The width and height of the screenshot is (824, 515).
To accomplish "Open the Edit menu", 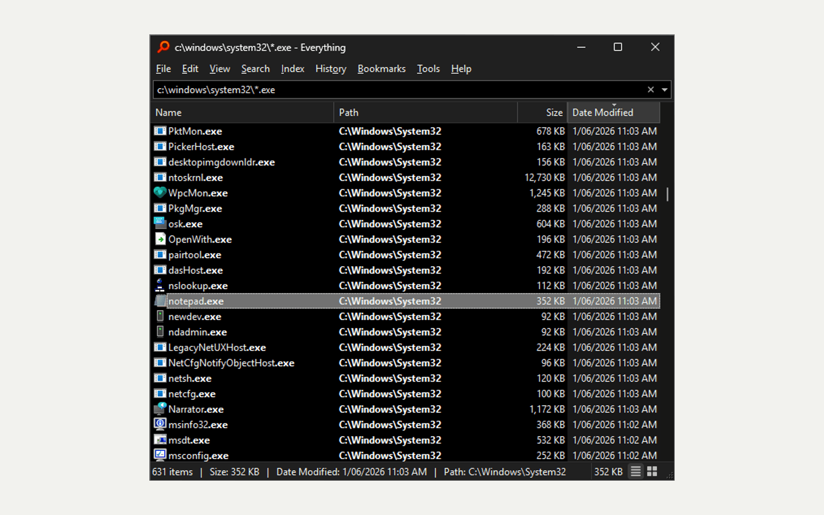I will [x=190, y=69].
